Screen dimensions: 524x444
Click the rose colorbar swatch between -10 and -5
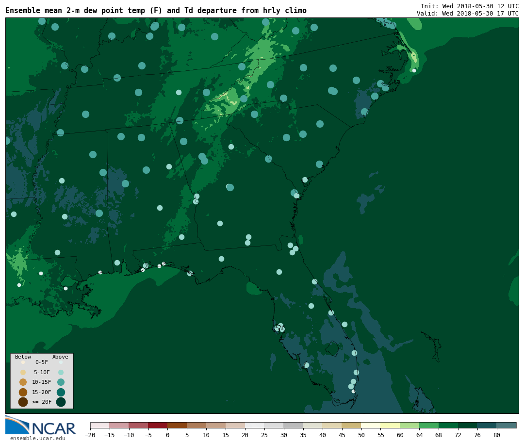coord(138,425)
